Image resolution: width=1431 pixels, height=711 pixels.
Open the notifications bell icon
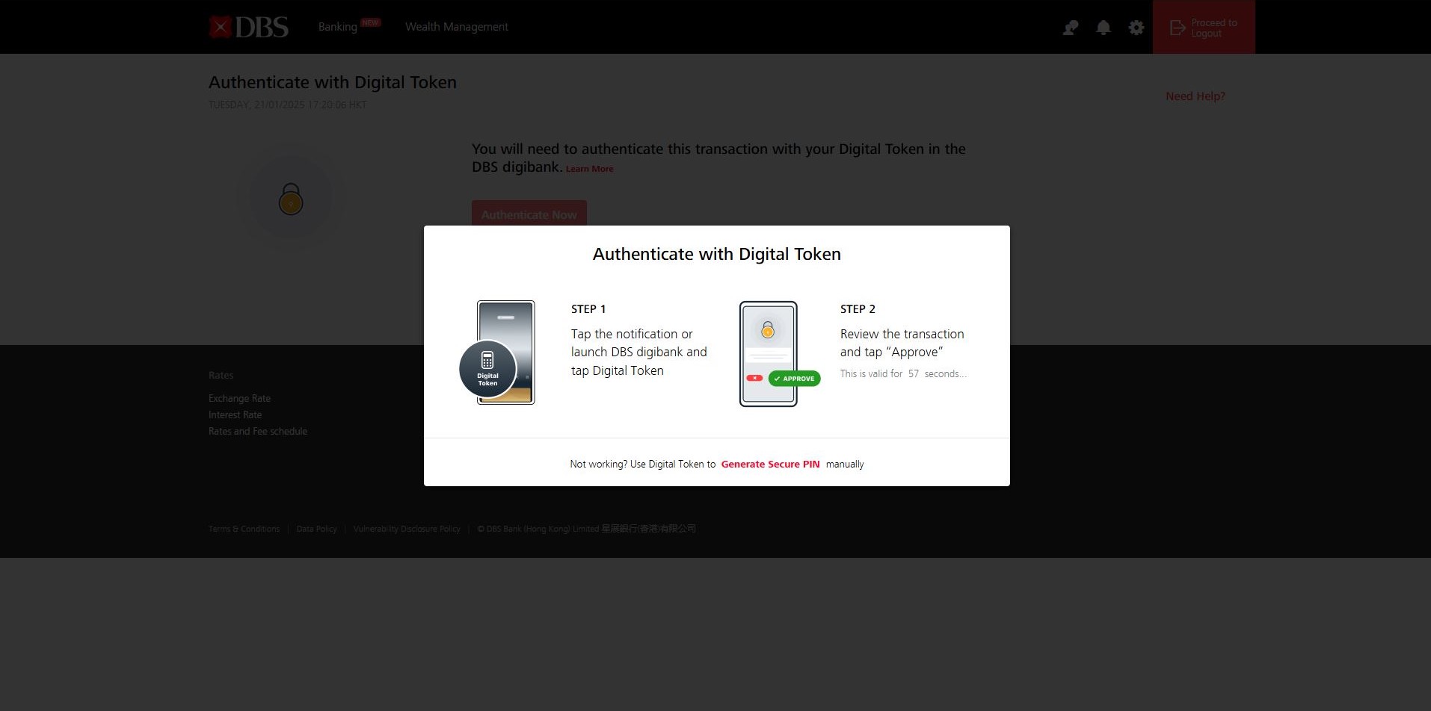pyautogui.click(x=1103, y=28)
